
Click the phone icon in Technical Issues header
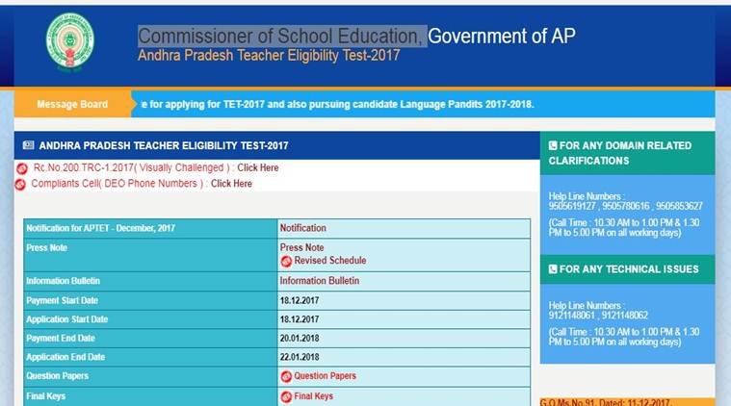pos(554,269)
